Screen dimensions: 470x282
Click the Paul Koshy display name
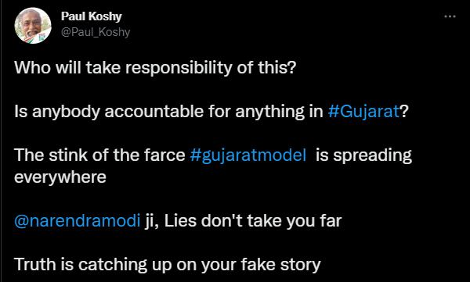click(92, 16)
